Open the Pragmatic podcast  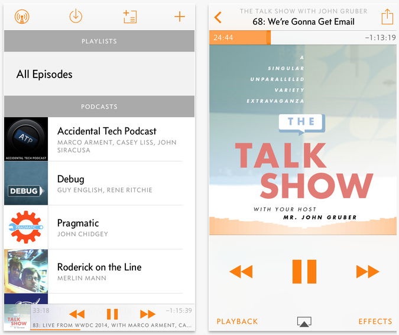point(99,227)
